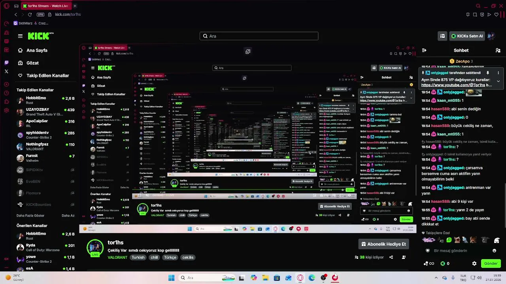Open ApoCalpSer followed channel
506x284 pixels.
[x=45, y=123]
